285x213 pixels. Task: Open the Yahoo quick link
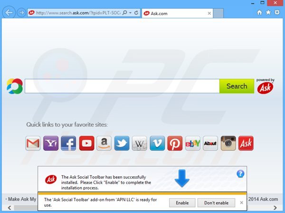pyautogui.click(x=51, y=143)
